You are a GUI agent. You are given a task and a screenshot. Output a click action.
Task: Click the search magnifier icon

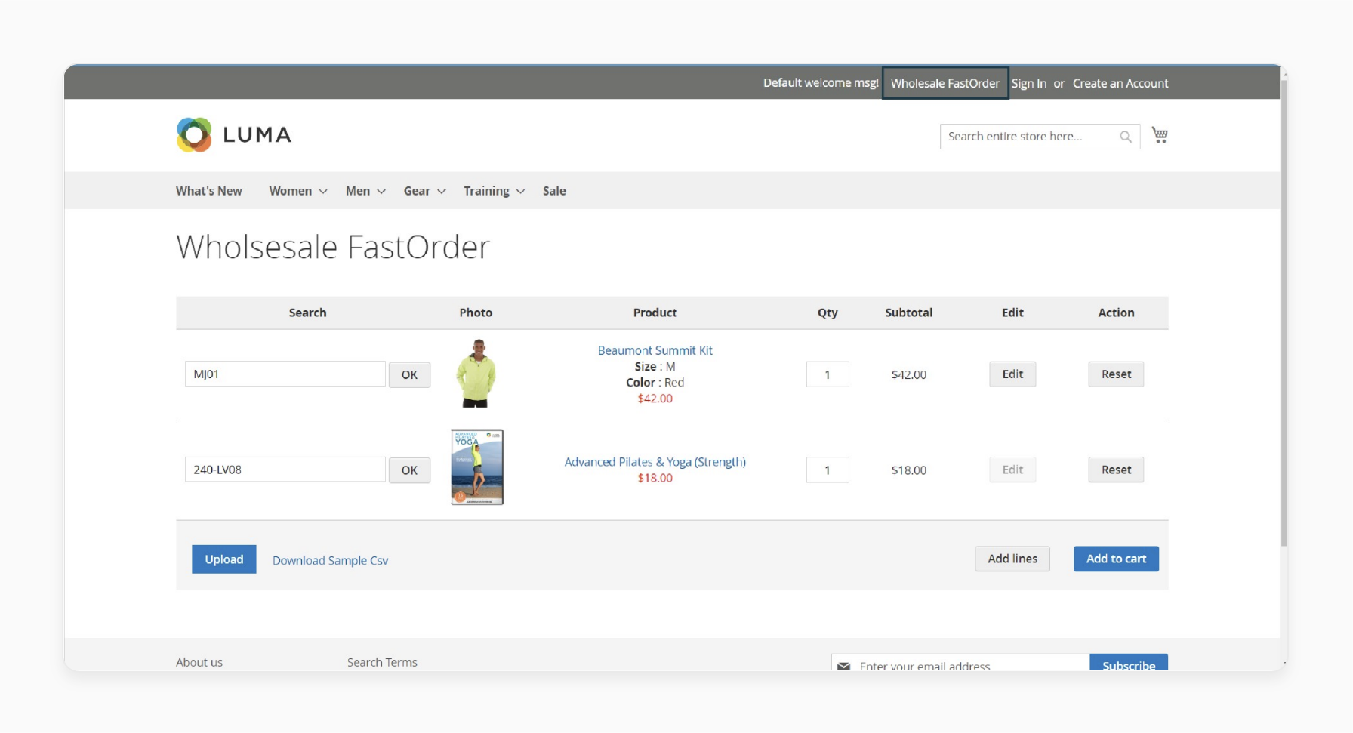point(1125,137)
